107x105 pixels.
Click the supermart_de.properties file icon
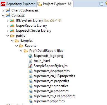(x=30, y=71)
